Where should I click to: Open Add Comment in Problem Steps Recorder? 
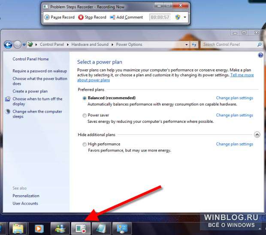[x=127, y=17]
